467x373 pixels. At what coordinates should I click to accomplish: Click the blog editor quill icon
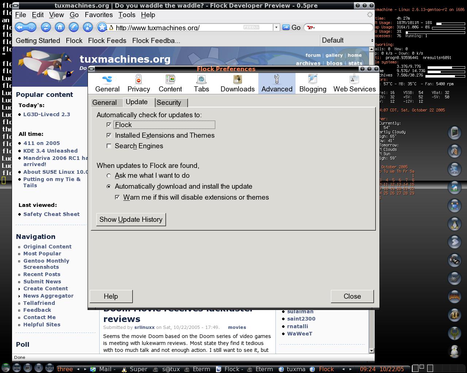coord(74,27)
